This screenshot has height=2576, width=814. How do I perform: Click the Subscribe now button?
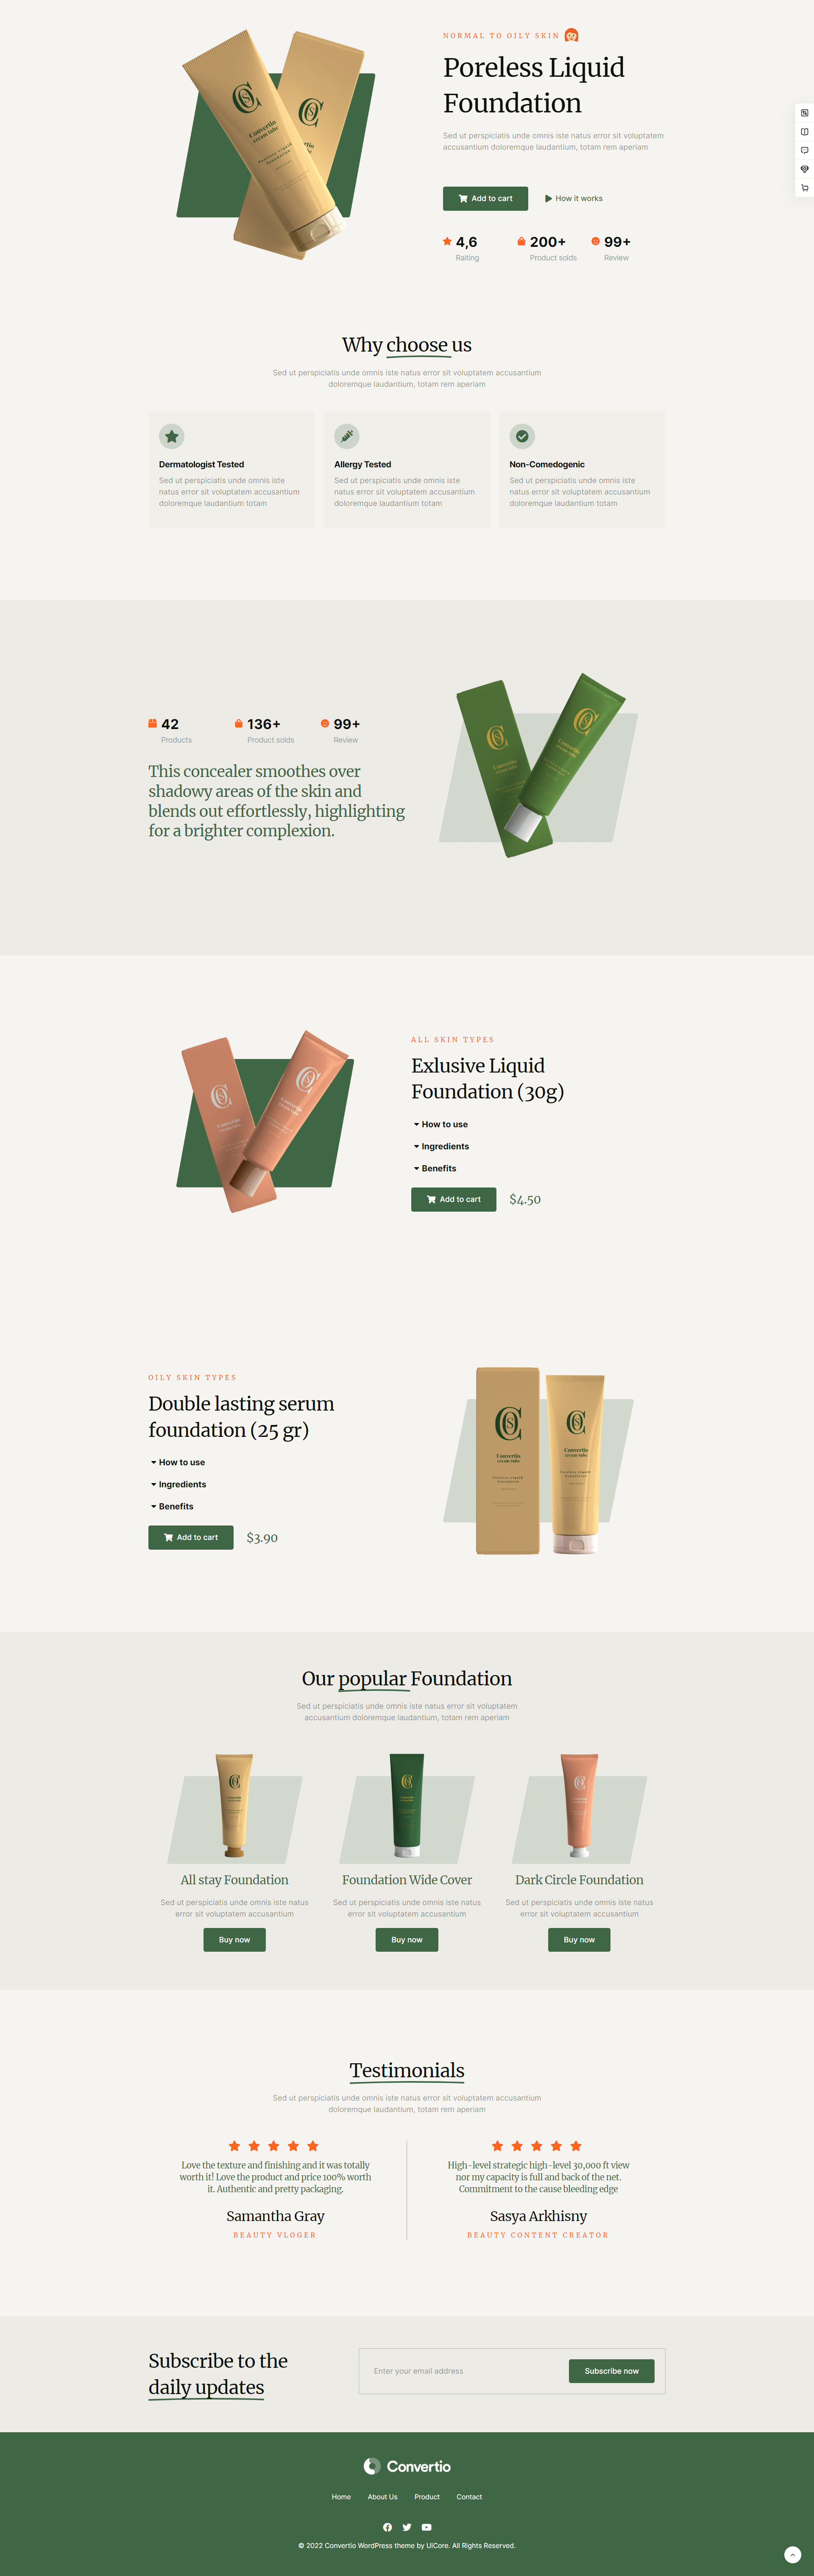click(x=611, y=2371)
